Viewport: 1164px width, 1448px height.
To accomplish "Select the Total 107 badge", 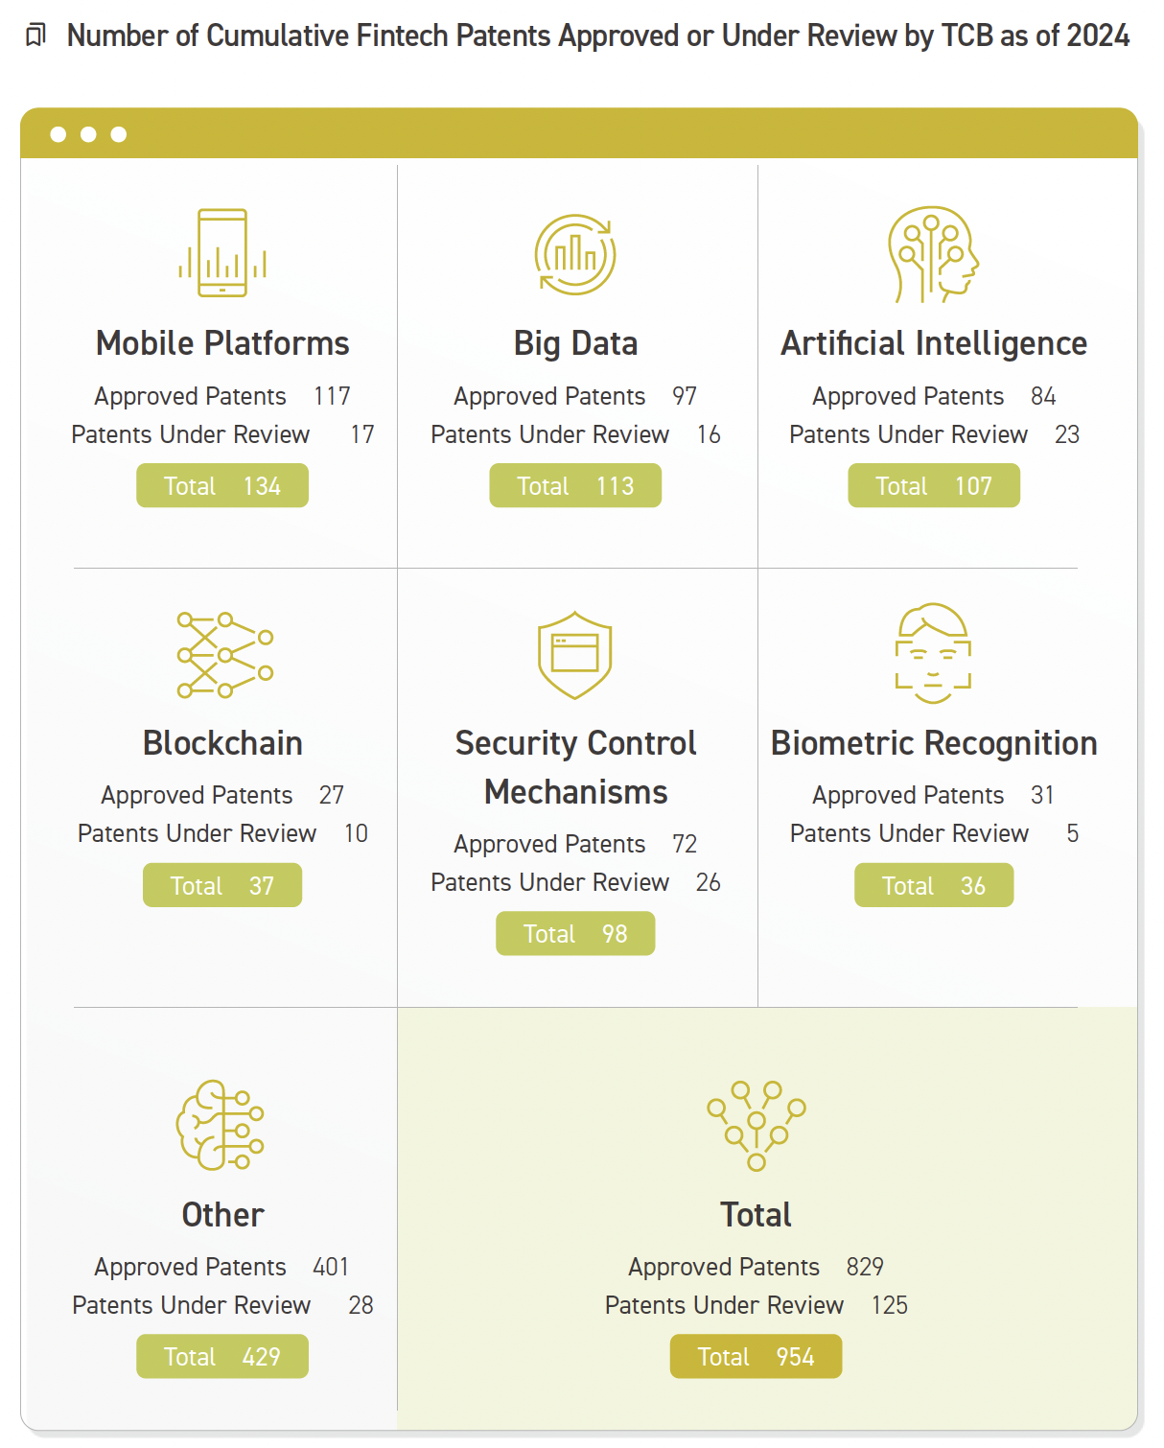I will click(x=934, y=485).
